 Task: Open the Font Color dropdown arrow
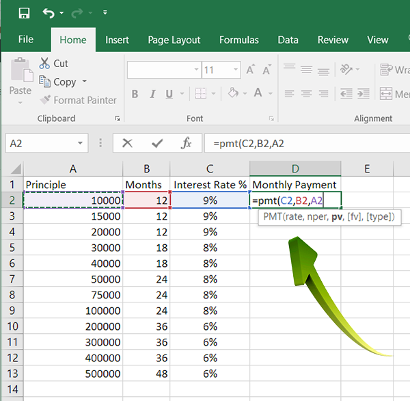(x=271, y=94)
